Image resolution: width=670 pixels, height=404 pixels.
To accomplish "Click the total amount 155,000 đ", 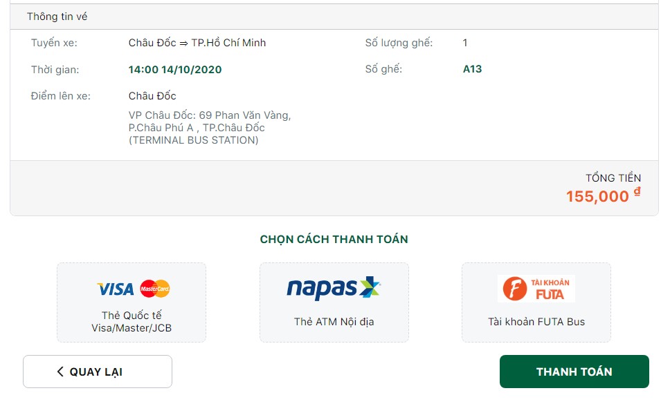I will [x=602, y=196].
